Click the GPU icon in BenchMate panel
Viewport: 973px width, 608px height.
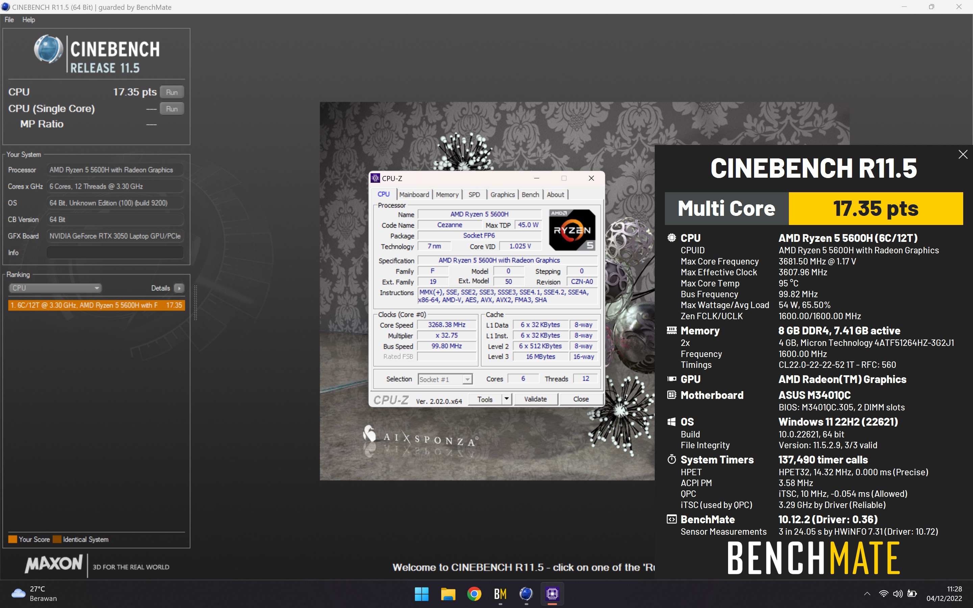(x=671, y=379)
